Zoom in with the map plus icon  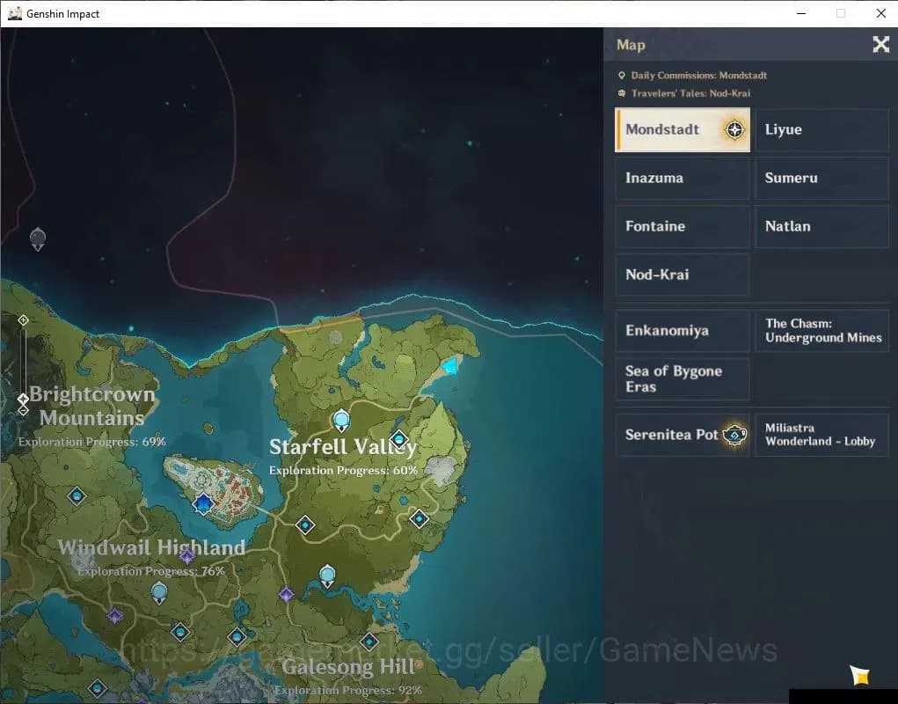23,320
